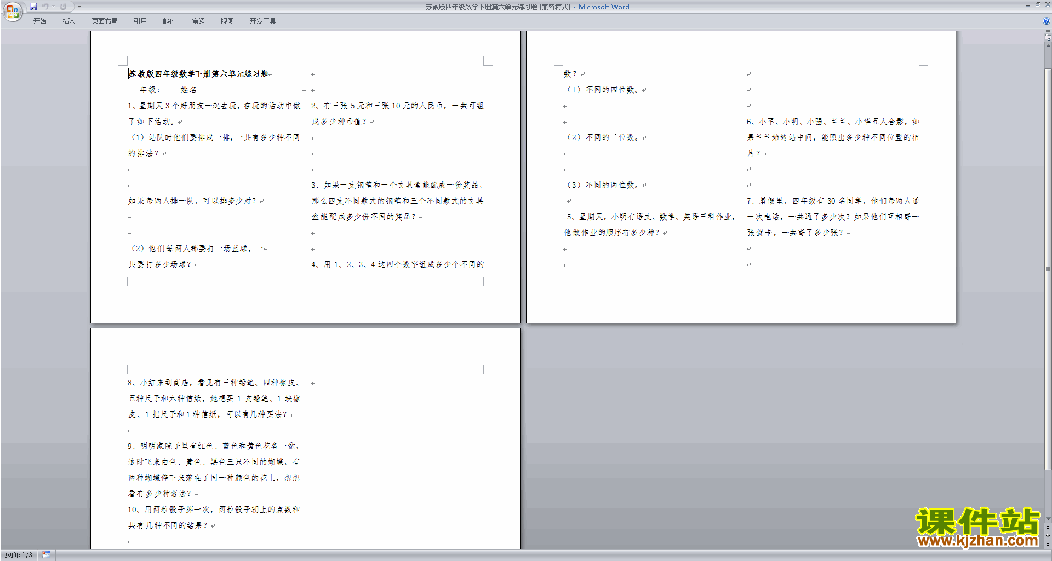Open the 审阅 ribbon tab

[x=198, y=21]
